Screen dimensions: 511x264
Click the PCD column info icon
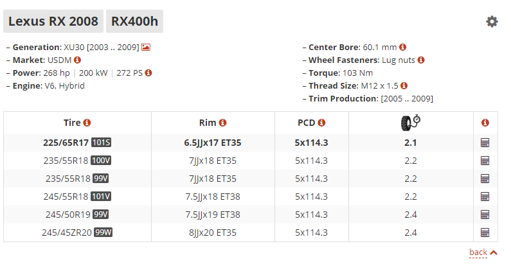(x=321, y=123)
